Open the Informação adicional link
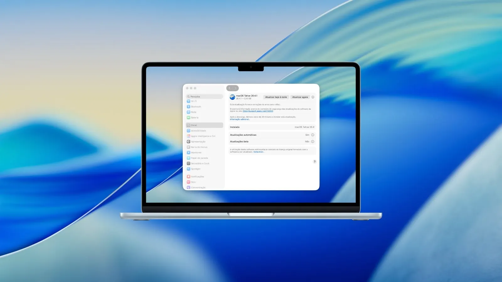The image size is (502, 282). (x=240, y=119)
